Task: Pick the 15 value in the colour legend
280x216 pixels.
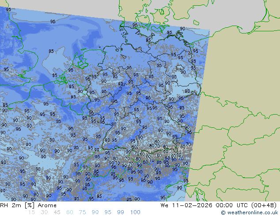Action: click(31, 212)
